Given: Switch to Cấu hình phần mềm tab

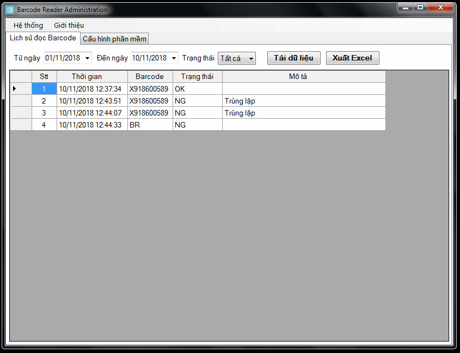Looking at the screenshot, I should click(x=114, y=39).
